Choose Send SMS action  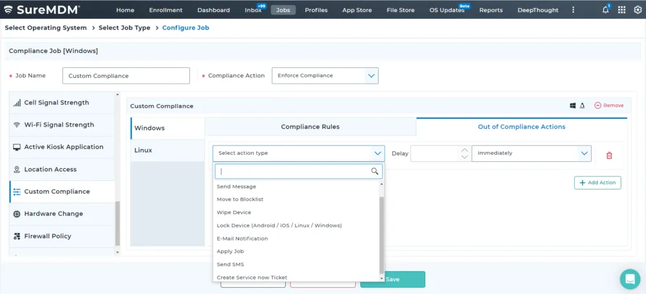point(230,264)
